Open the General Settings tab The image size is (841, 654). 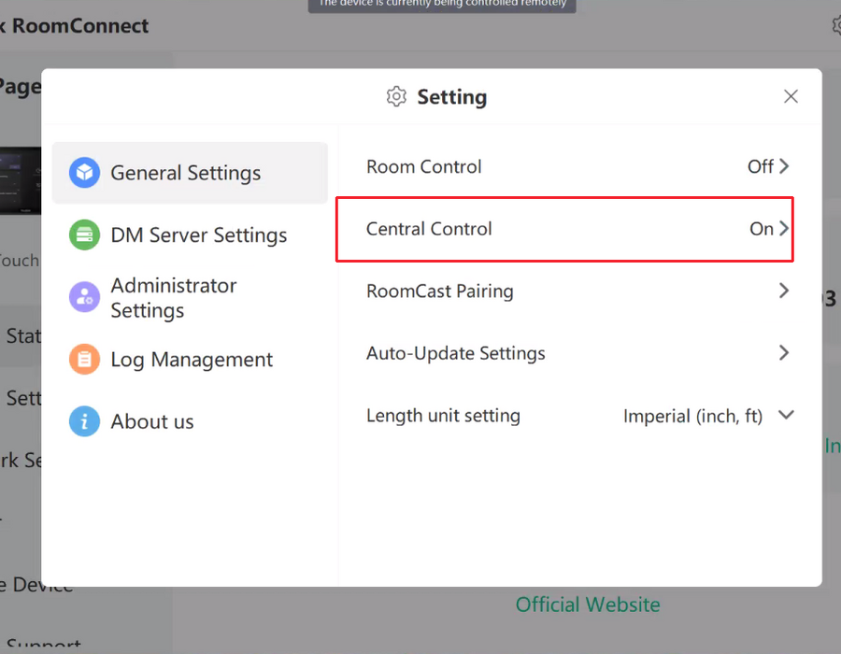(190, 173)
